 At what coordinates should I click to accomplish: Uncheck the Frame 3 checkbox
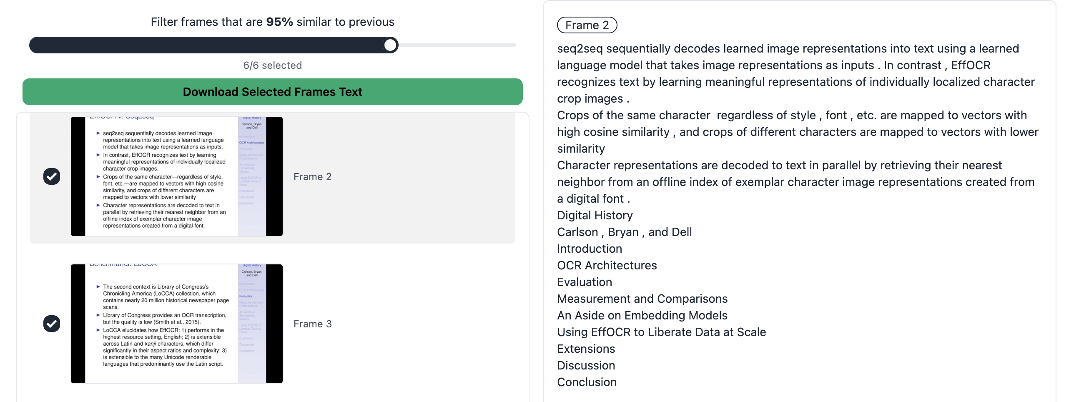tap(52, 323)
